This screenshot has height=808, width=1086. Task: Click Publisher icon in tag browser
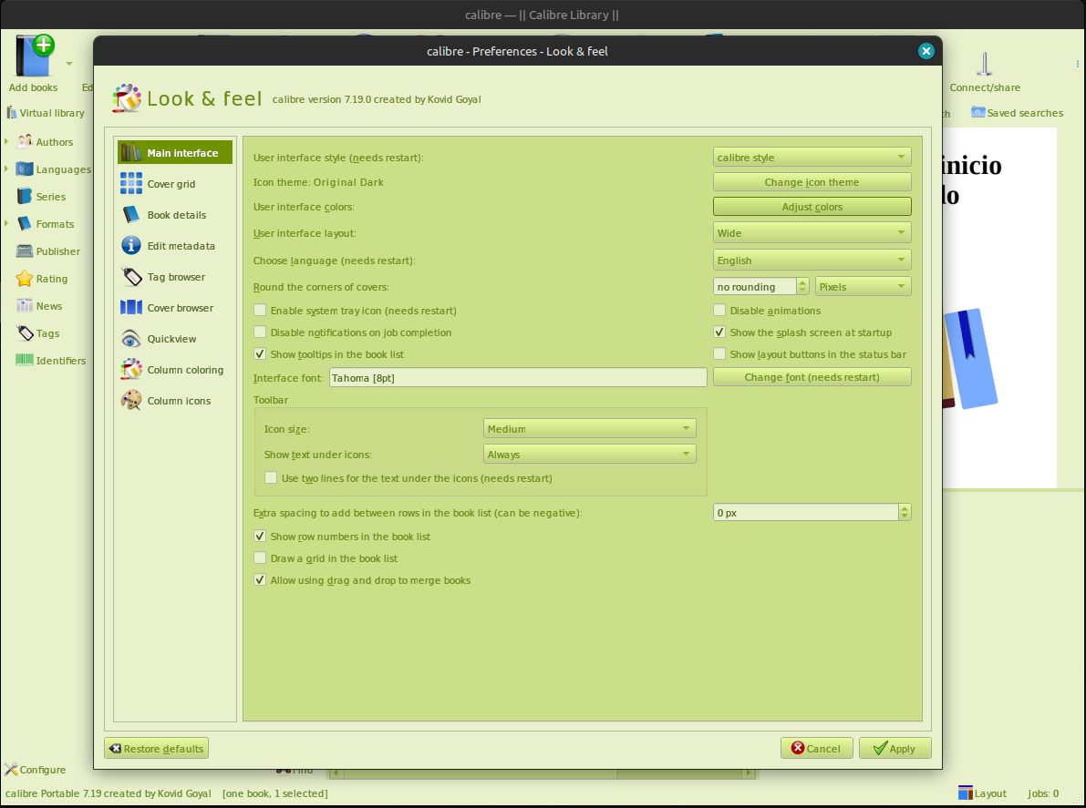(25, 251)
